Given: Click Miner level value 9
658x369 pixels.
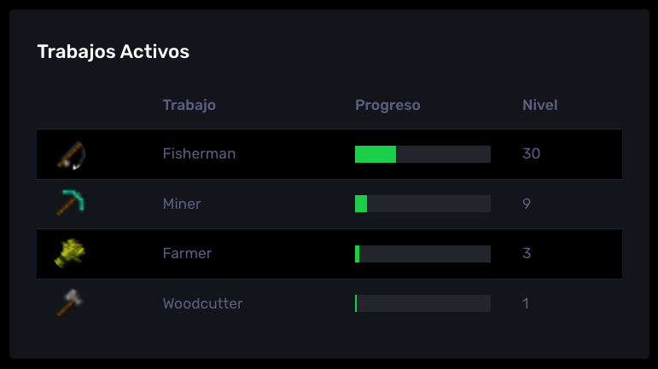Looking at the screenshot, I should [527, 204].
